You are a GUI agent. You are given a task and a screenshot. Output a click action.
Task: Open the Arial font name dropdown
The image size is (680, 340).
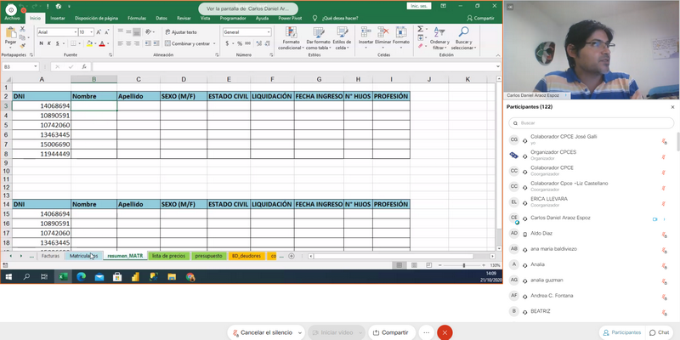point(75,32)
